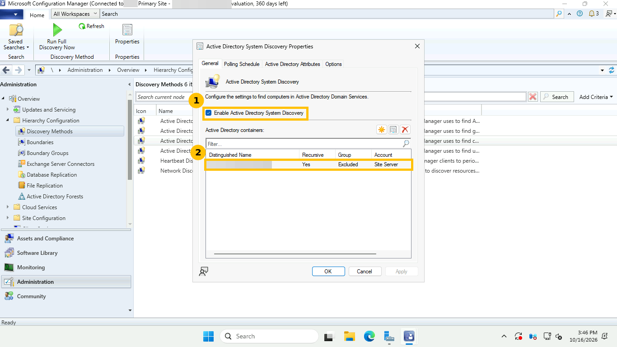Open Assets and Compliance workspace
Image resolution: width=617 pixels, height=347 pixels.
point(66,239)
